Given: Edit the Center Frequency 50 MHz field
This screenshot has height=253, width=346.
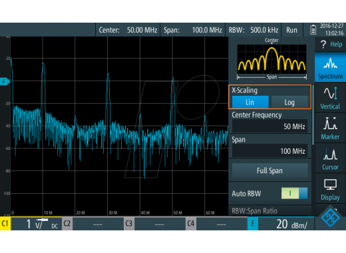Looking at the screenshot, I should [269, 126].
